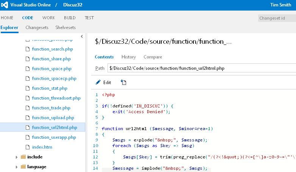Screen dimensions: 296x172
Task: Open the History tab
Action: click(129, 57)
